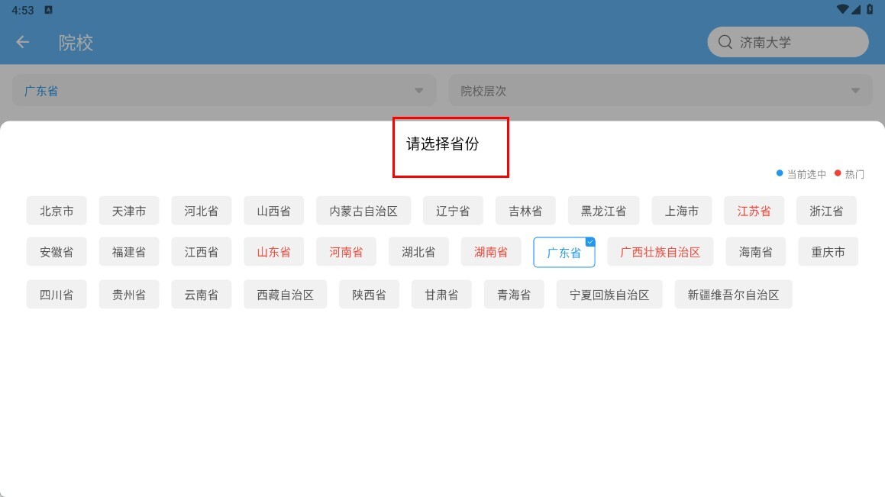The height and width of the screenshot is (497, 885).
Task: Click the 院校层次 dropdown arrow
Action: [855, 91]
